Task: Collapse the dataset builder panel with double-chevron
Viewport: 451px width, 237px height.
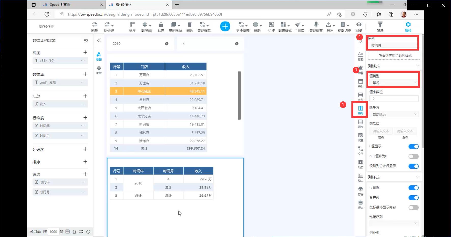Action: 99,40
